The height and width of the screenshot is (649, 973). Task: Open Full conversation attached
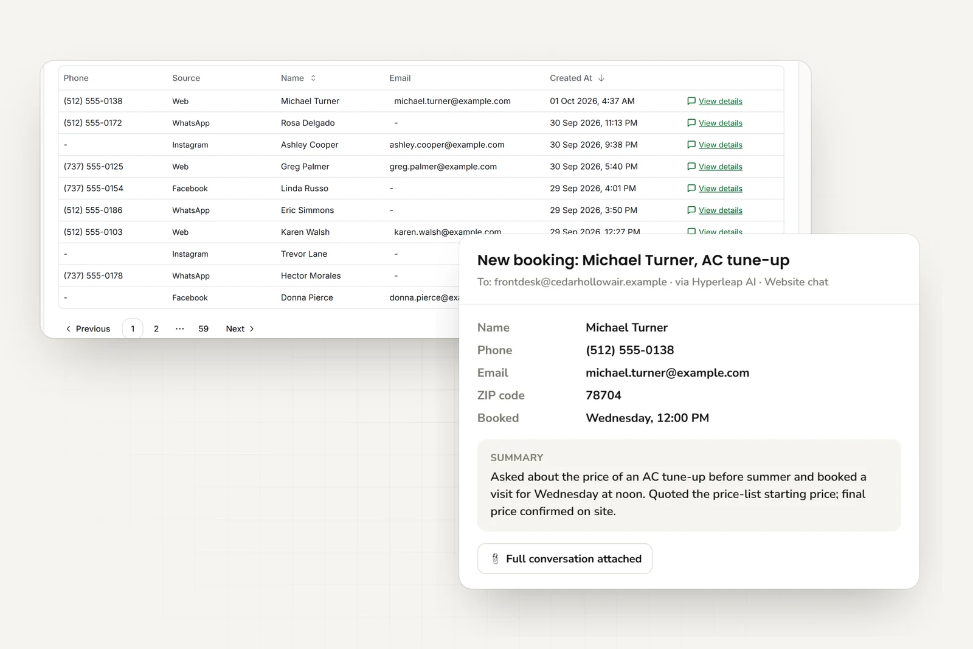[x=565, y=558]
